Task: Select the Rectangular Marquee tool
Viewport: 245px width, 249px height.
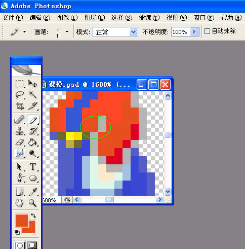Action: [x=20, y=84]
